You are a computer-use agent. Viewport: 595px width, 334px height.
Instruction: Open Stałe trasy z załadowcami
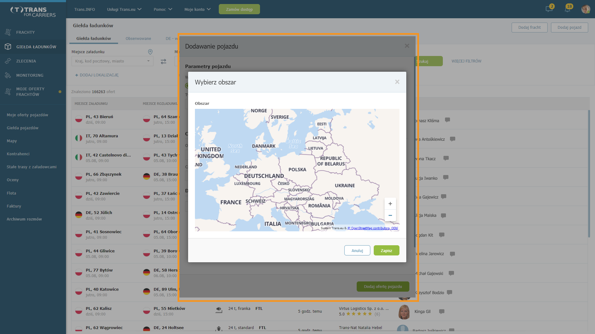(x=32, y=167)
